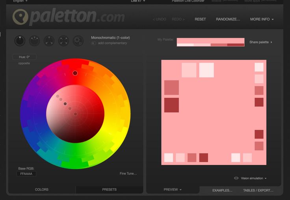Click the Hue: 0° value field
The height and width of the screenshot is (200, 290).
[24, 57]
